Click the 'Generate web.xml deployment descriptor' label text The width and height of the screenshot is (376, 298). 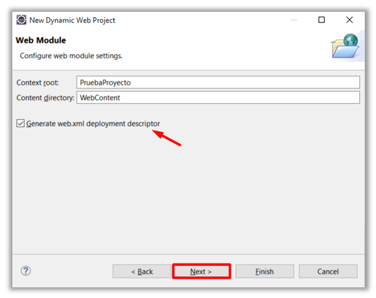pos(93,123)
